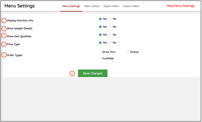The width and height of the screenshot is (202, 122).
Task: Enable the Drive Thru order type
Action: pos(101,52)
